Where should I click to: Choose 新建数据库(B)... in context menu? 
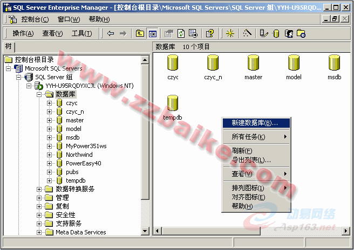point(256,123)
